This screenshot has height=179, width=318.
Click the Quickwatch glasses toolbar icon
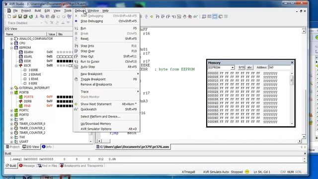coord(195,16)
